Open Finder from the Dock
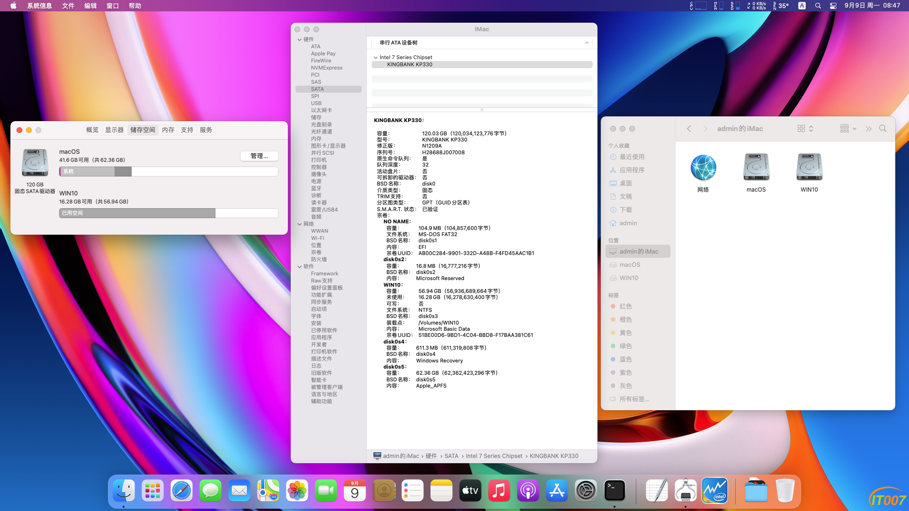Image resolution: width=909 pixels, height=511 pixels. click(x=124, y=491)
